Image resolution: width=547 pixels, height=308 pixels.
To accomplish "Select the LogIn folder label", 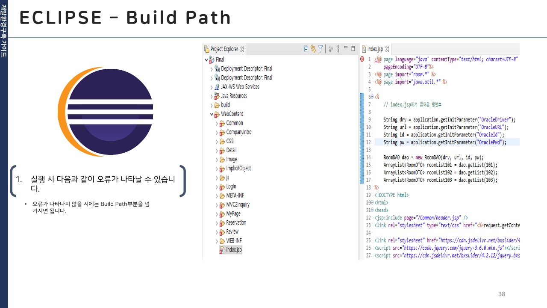I will pyautogui.click(x=231, y=187).
